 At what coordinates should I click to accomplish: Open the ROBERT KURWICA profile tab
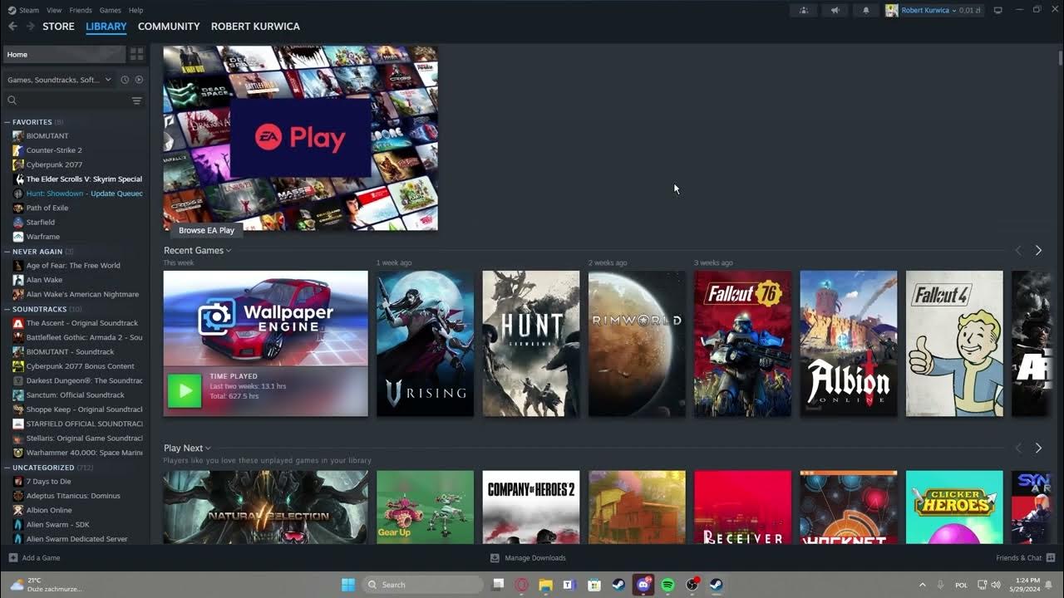[x=255, y=27]
